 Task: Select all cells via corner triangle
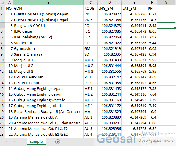pos(3,3)
